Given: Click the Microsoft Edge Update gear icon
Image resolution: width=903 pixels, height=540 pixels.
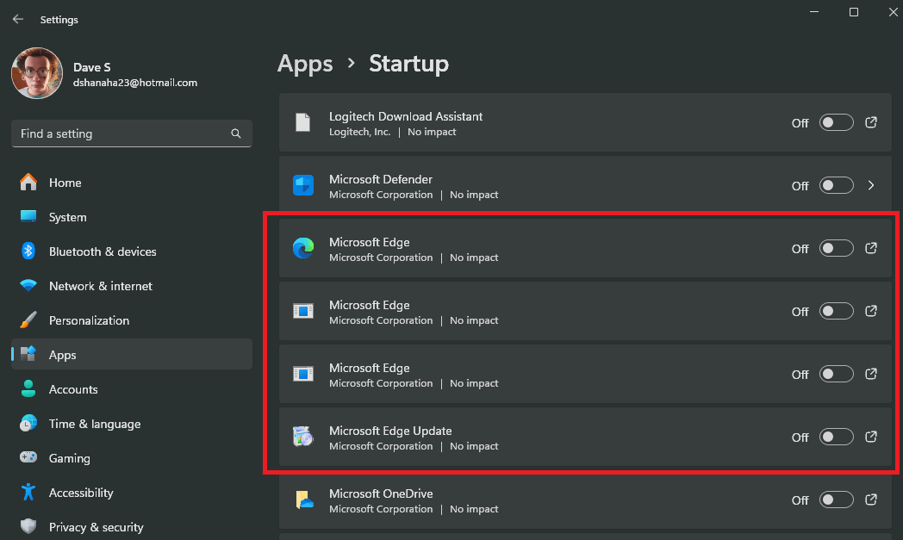Looking at the screenshot, I should click(x=303, y=437).
